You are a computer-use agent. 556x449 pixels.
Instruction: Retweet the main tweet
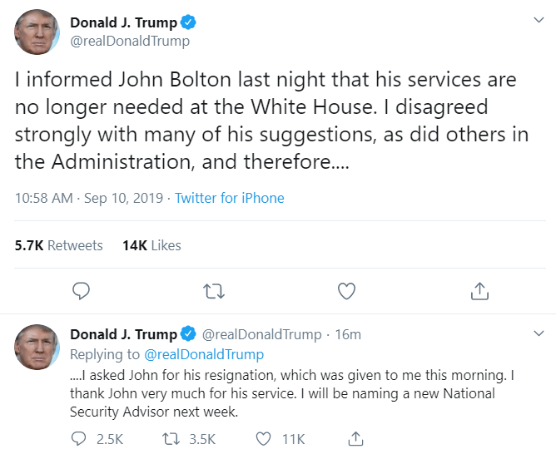[213, 290]
